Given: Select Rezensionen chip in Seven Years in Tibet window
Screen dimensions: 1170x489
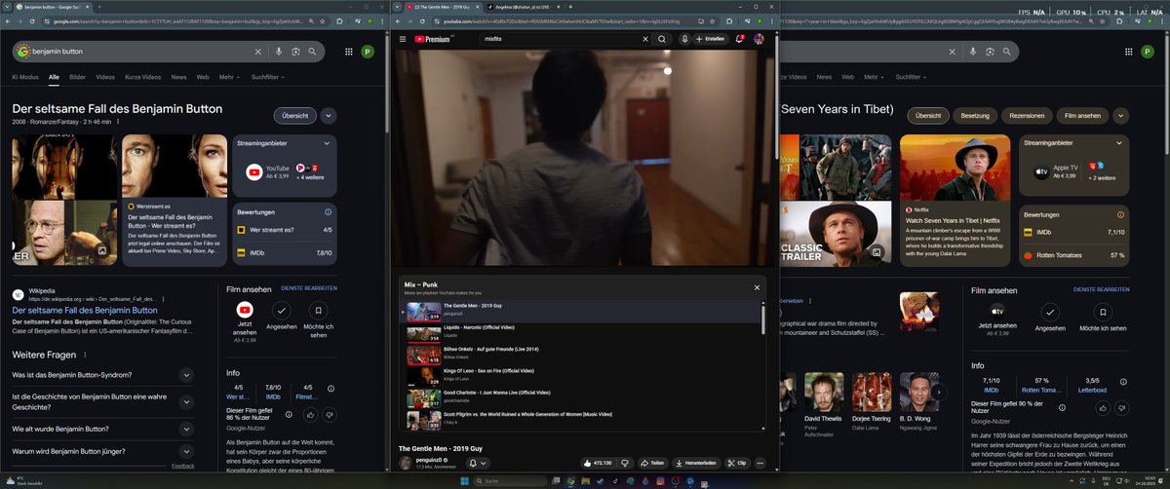Looking at the screenshot, I should pos(1027,115).
